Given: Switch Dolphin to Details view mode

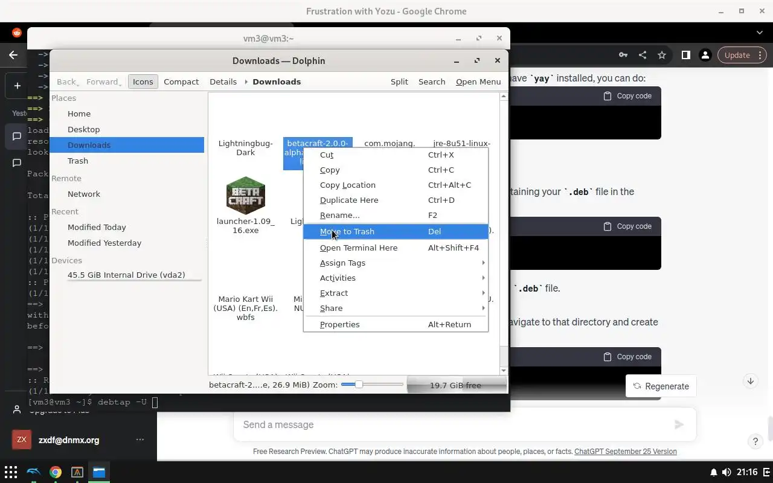Looking at the screenshot, I should click(223, 82).
